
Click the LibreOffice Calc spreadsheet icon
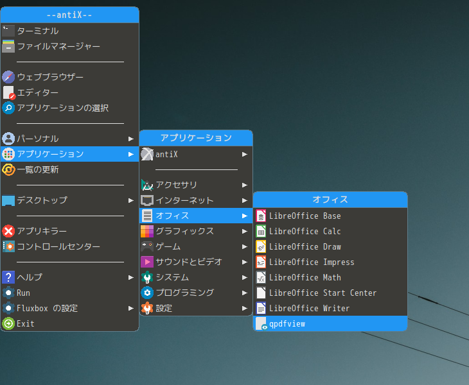pos(261,231)
